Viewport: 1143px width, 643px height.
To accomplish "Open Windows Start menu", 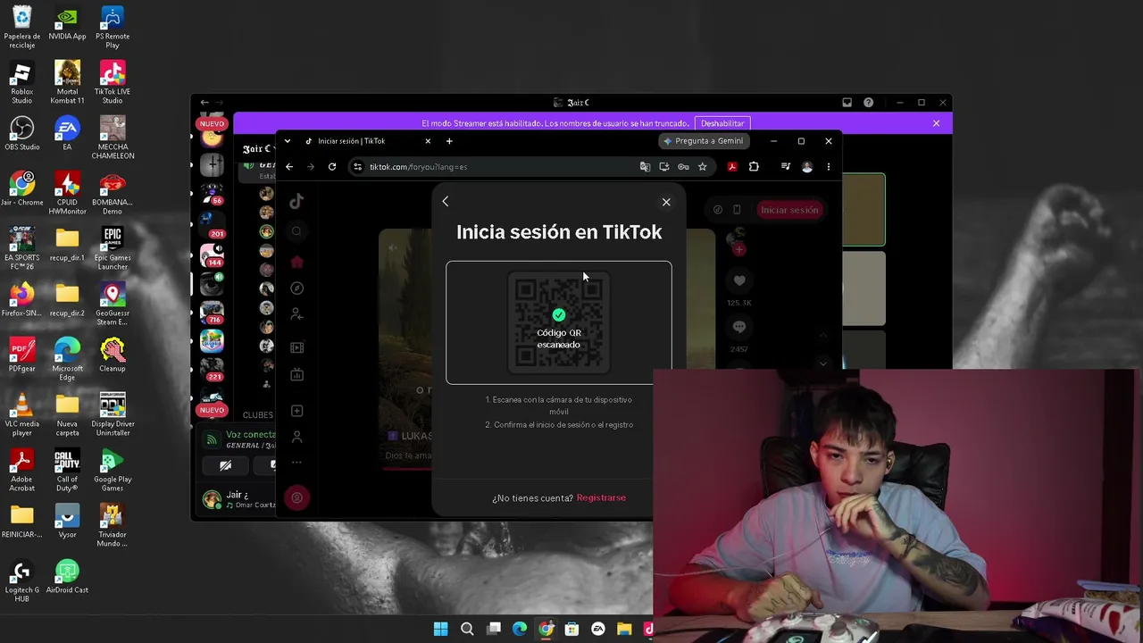I will click(440, 630).
